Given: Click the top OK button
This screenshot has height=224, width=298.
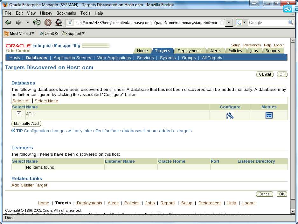Looking at the screenshot, I should tap(282, 74).
